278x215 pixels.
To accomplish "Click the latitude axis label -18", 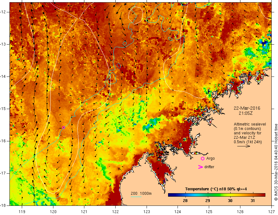I will coord(3,206).
